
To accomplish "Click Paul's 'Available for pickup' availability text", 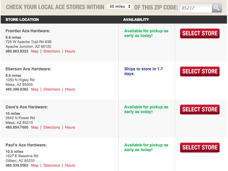I will [x=146, y=147].
